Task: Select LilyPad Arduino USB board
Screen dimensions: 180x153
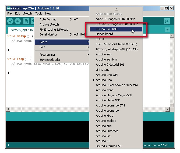Action: [x=116, y=146]
